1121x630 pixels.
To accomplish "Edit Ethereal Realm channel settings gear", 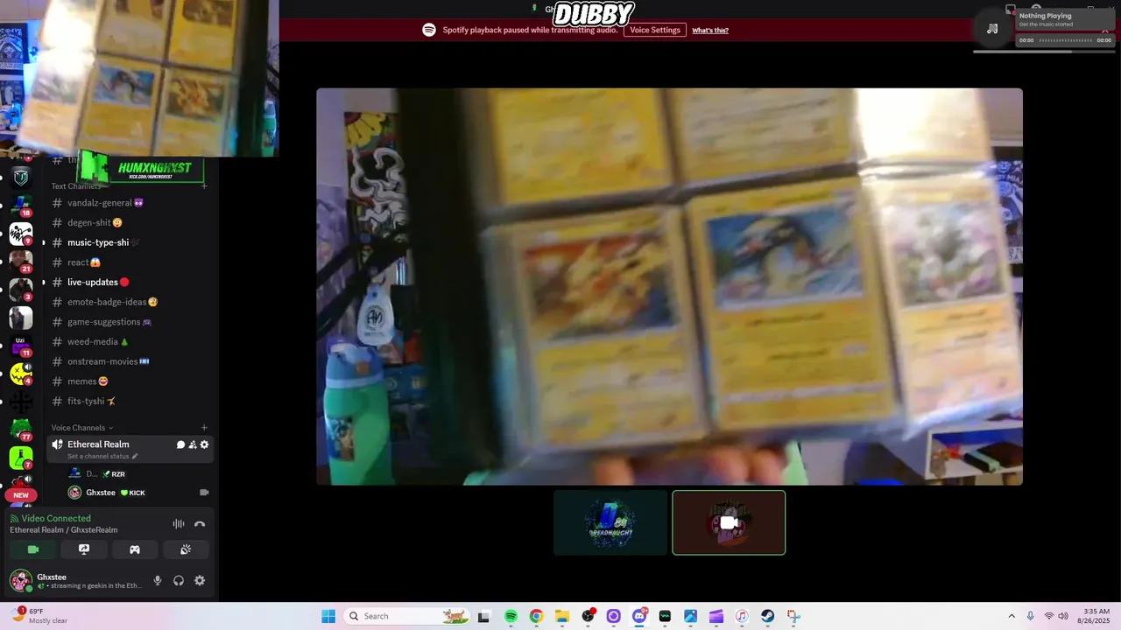I will coord(204,444).
